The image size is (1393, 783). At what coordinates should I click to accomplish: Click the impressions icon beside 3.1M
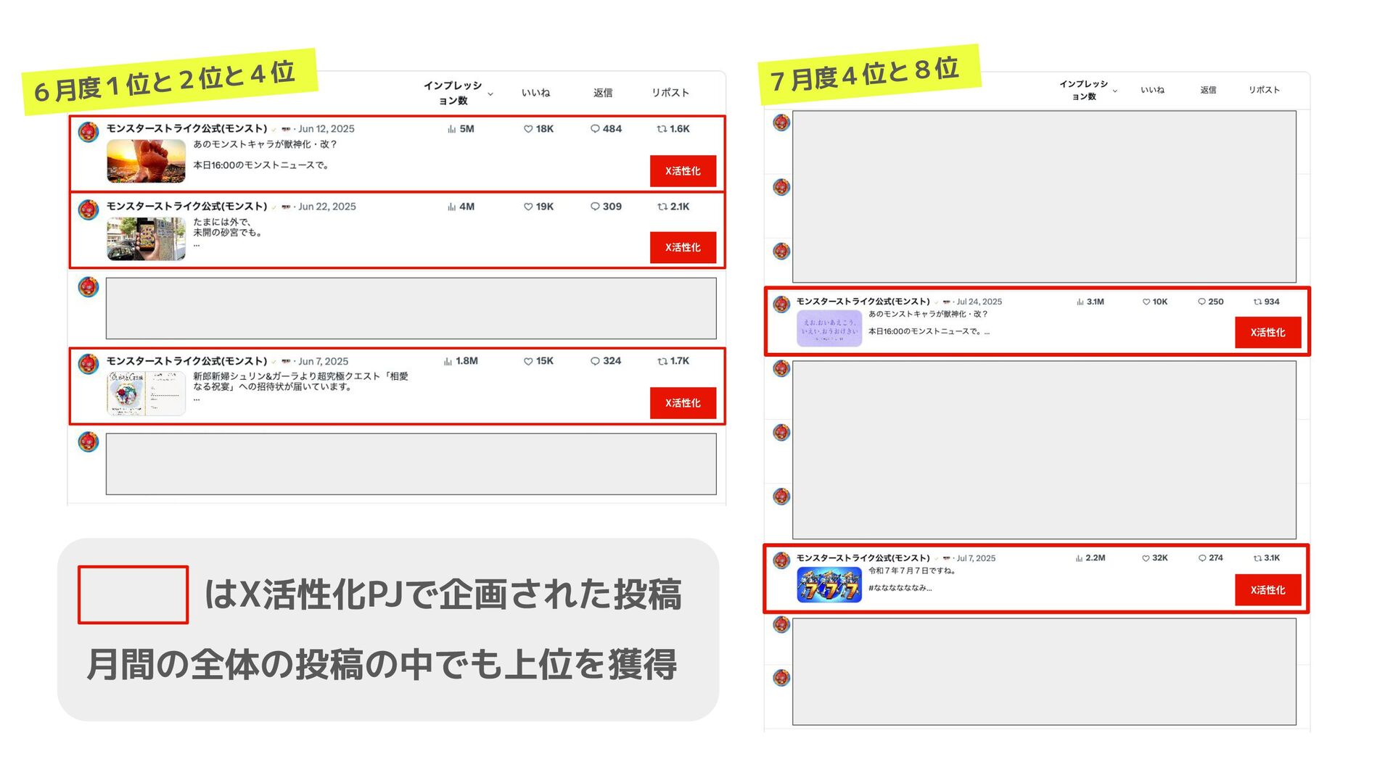click(1080, 302)
